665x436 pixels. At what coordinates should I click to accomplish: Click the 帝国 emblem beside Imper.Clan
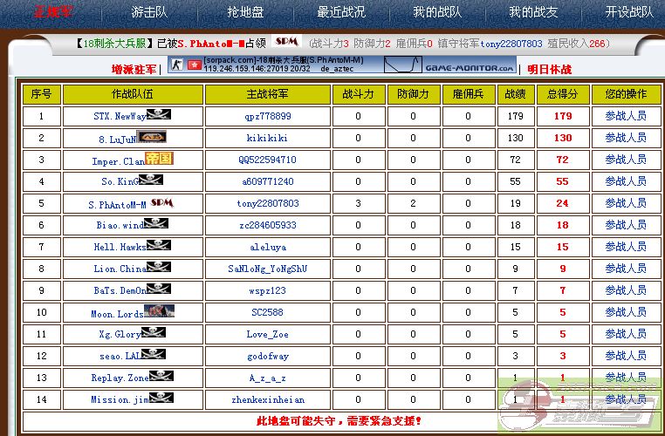pyautogui.click(x=160, y=159)
